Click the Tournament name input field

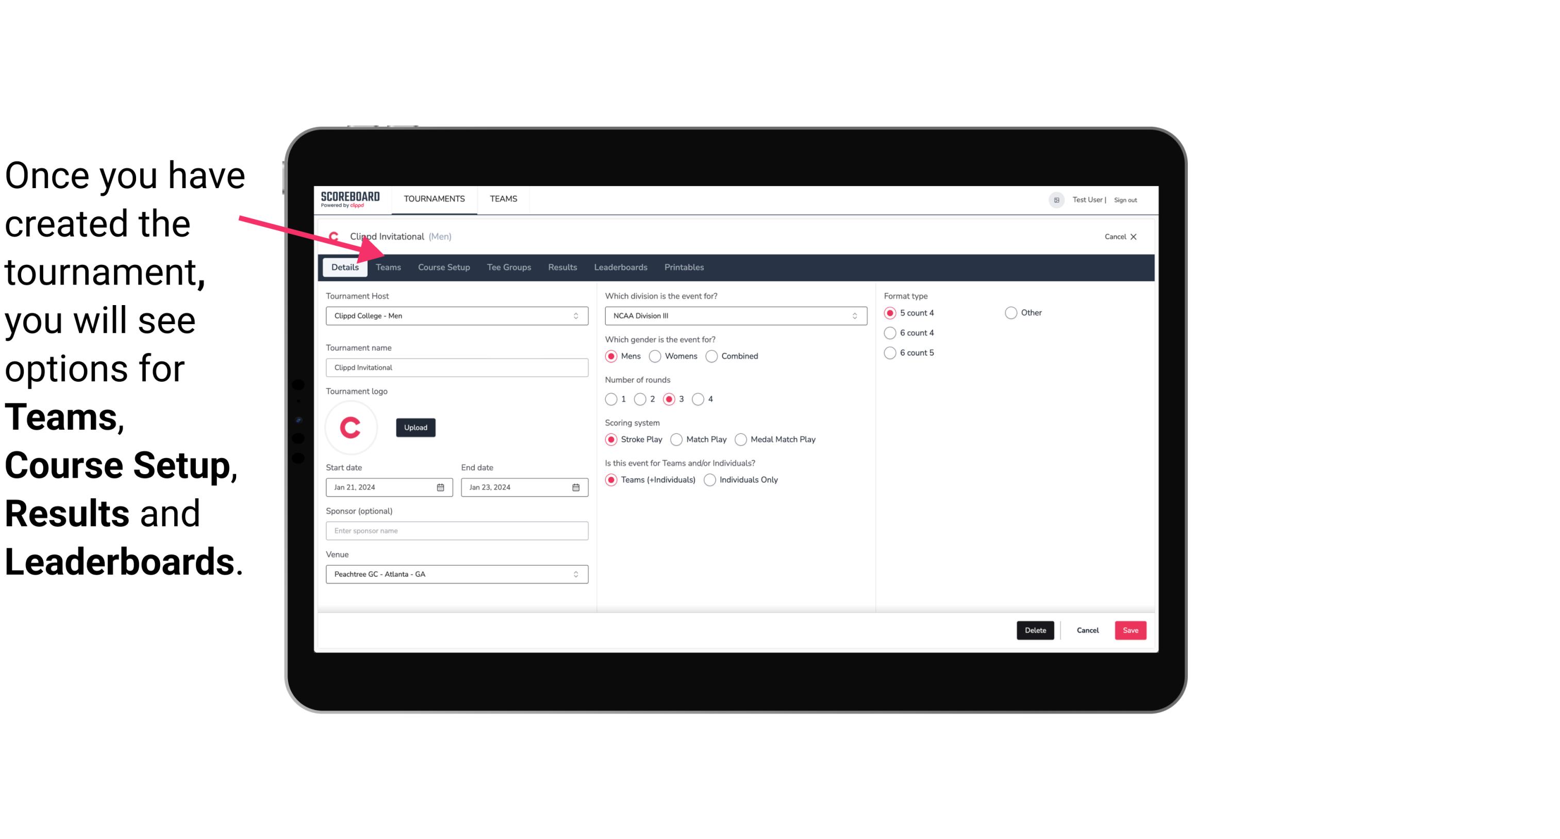(456, 367)
